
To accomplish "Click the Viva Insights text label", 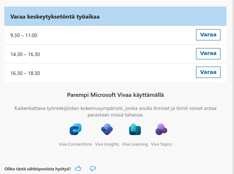I will tap(107, 144).
